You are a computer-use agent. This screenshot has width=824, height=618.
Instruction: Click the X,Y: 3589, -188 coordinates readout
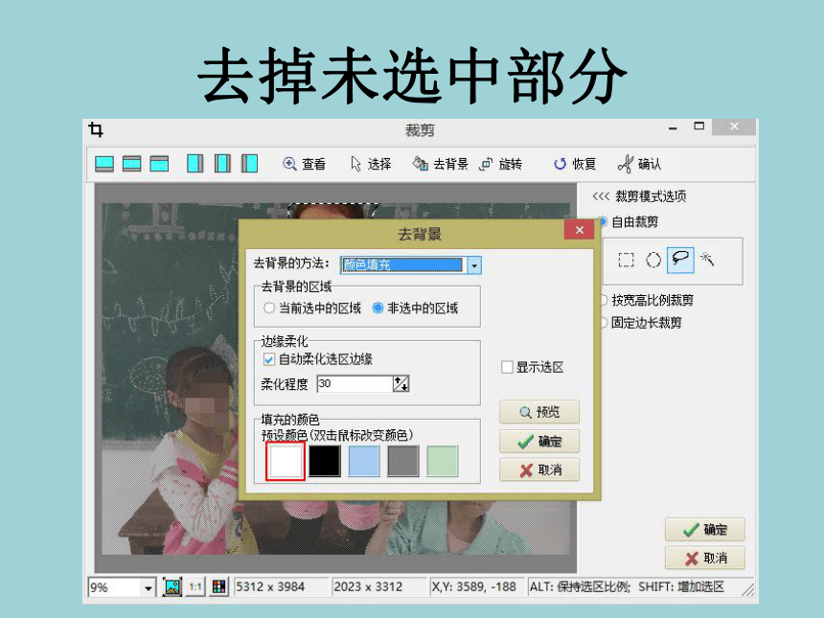[473, 587]
